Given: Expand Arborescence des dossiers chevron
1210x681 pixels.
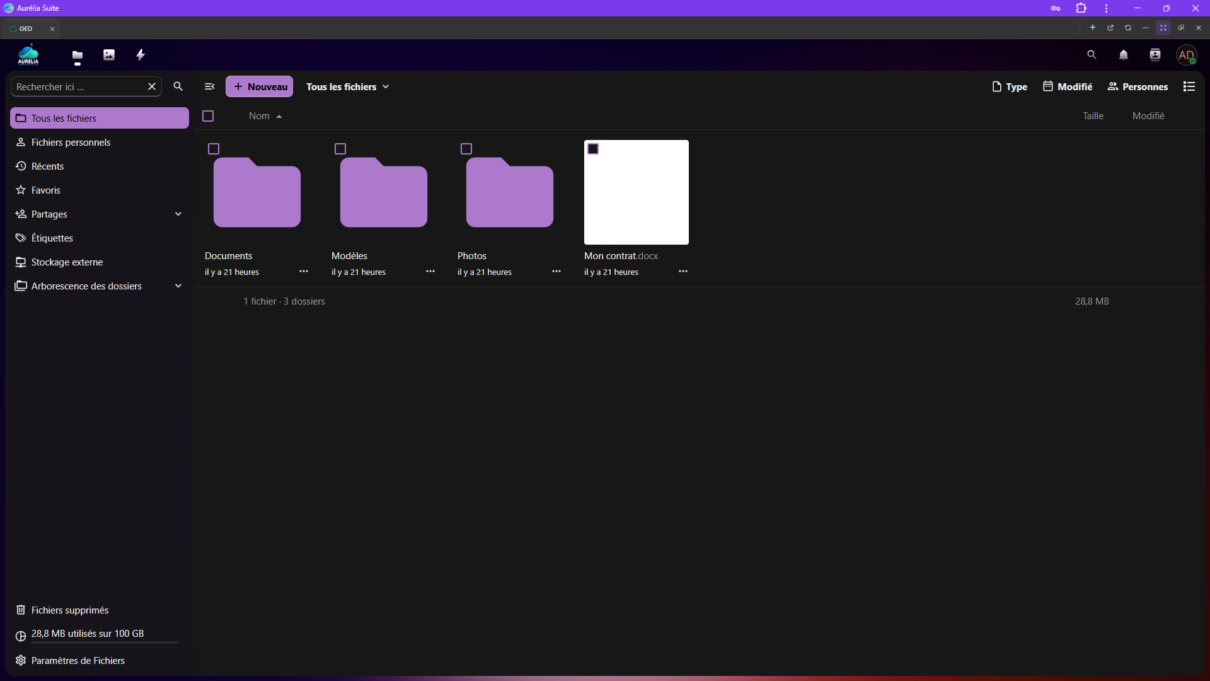Looking at the screenshot, I should point(178,286).
